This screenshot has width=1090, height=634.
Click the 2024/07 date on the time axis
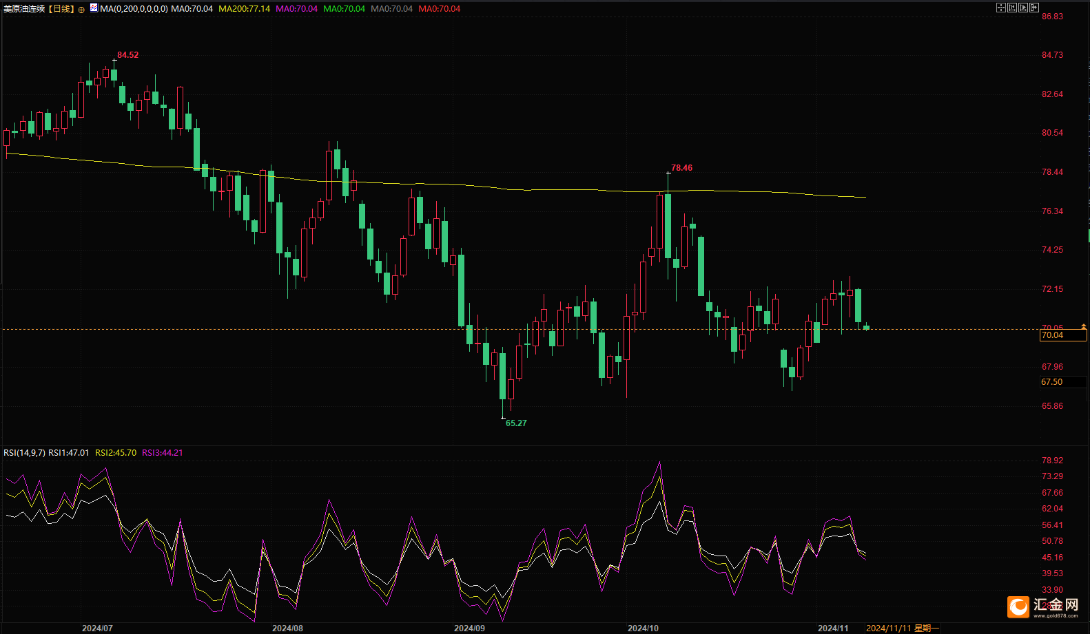click(97, 628)
